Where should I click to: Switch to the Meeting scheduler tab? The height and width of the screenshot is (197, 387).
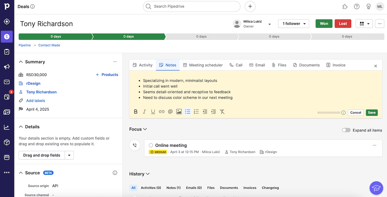(203, 65)
